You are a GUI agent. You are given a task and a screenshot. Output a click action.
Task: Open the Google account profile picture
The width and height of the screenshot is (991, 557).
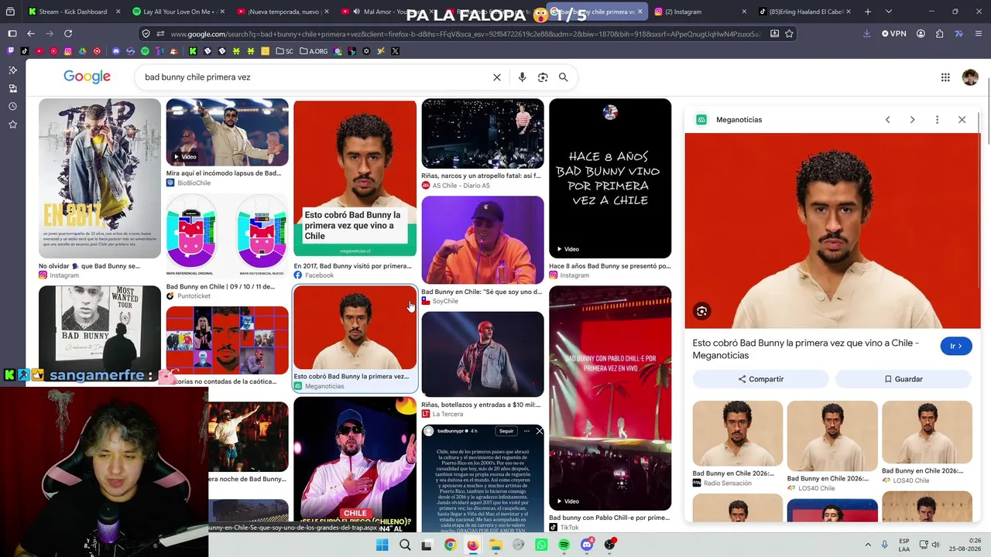click(970, 77)
